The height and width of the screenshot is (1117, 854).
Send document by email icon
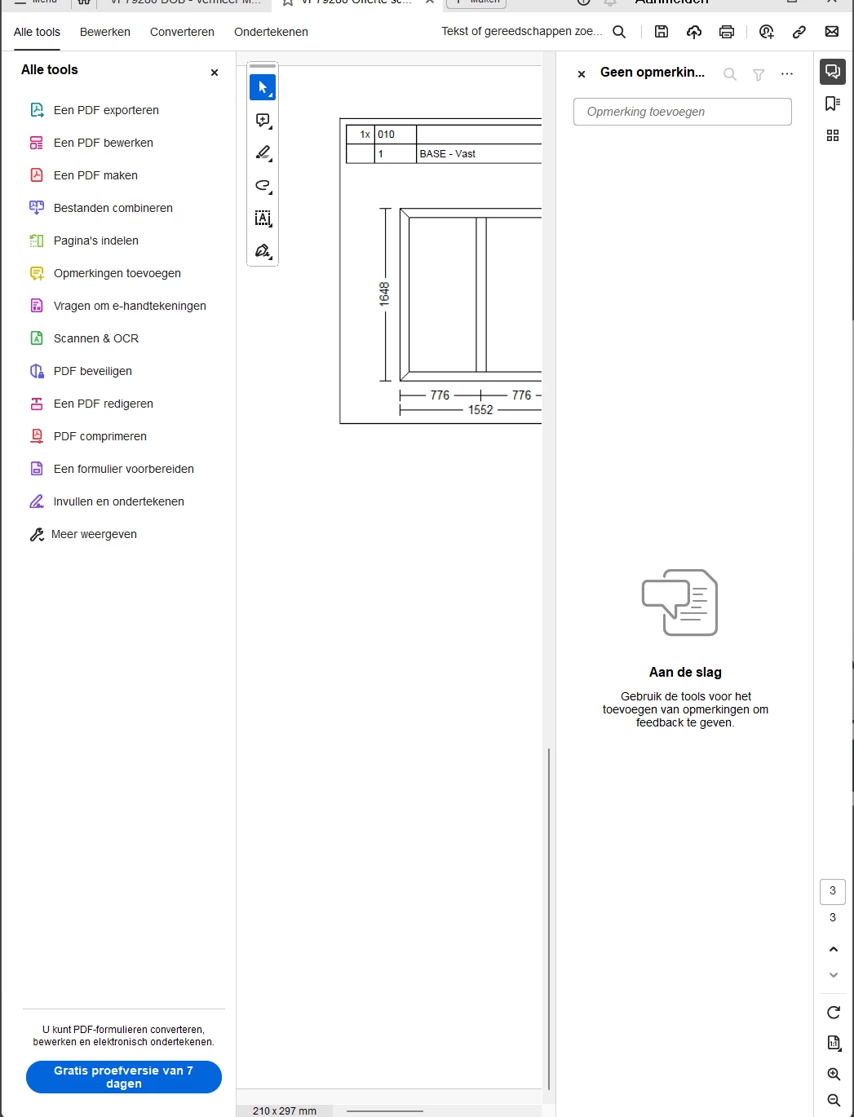[x=832, y=32]
